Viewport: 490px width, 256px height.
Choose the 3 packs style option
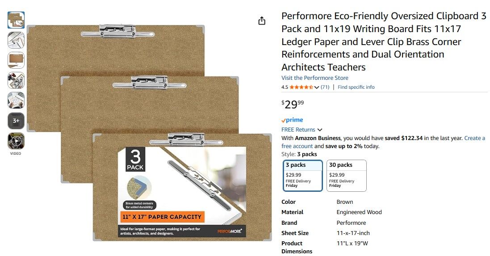tap(302, 175)
